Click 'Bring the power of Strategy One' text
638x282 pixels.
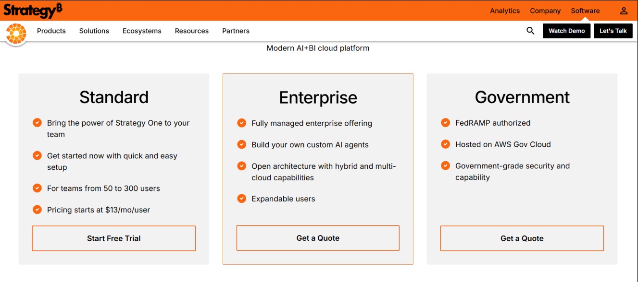[x=118, y=129]
